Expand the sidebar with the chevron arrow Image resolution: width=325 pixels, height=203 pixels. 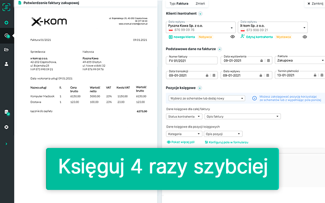(6, 144)
